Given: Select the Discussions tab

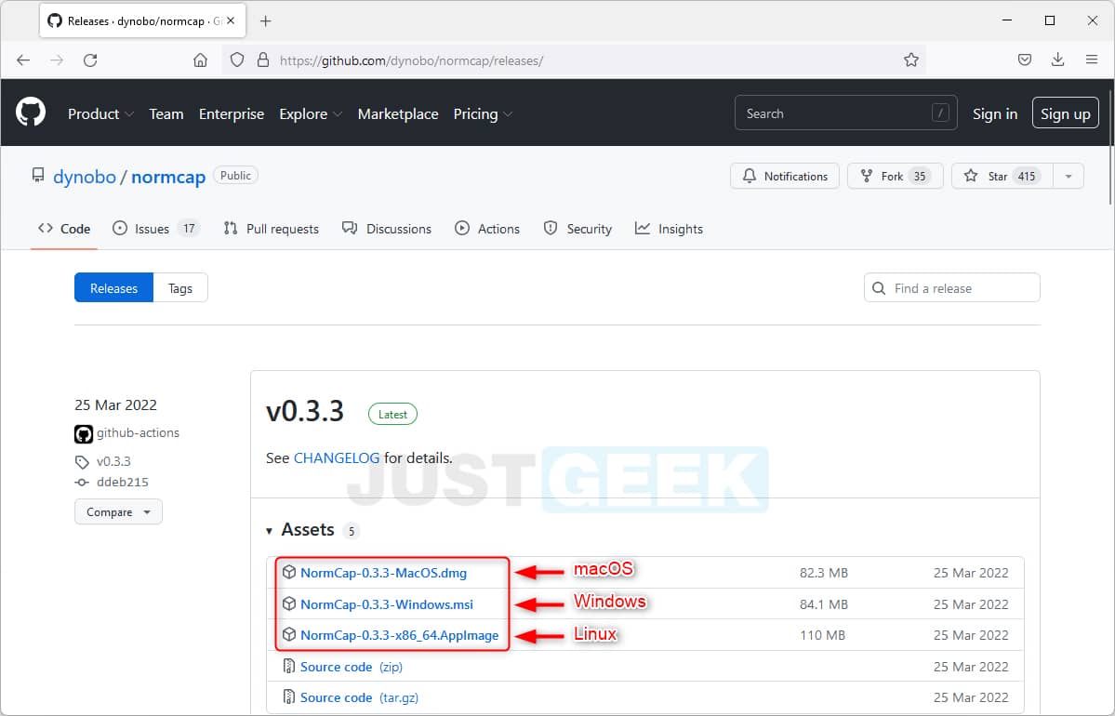Looking at the screenshot, I should (x=386, y=228).
